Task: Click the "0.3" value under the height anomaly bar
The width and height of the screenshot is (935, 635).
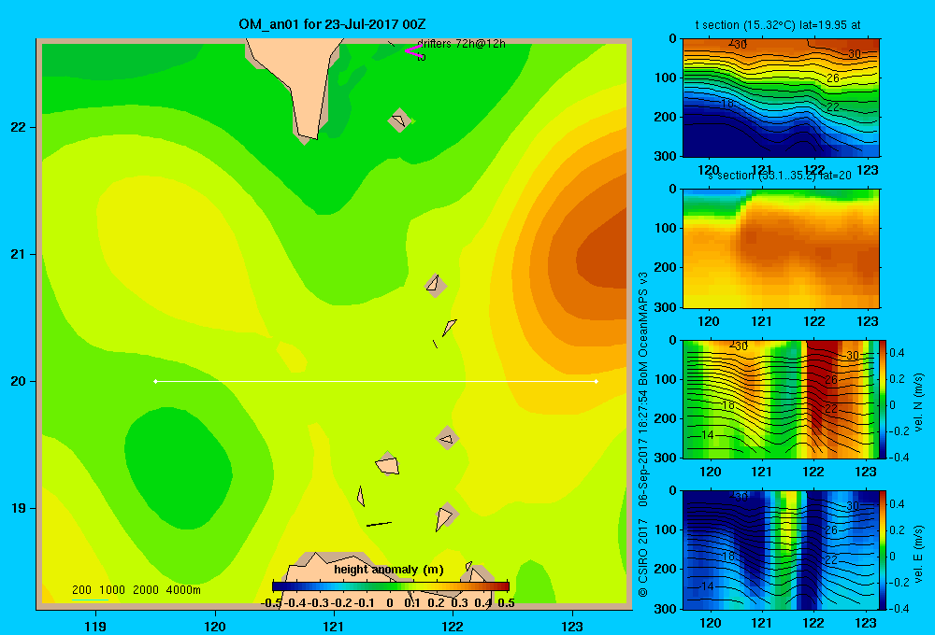Action: click(459, 603)
